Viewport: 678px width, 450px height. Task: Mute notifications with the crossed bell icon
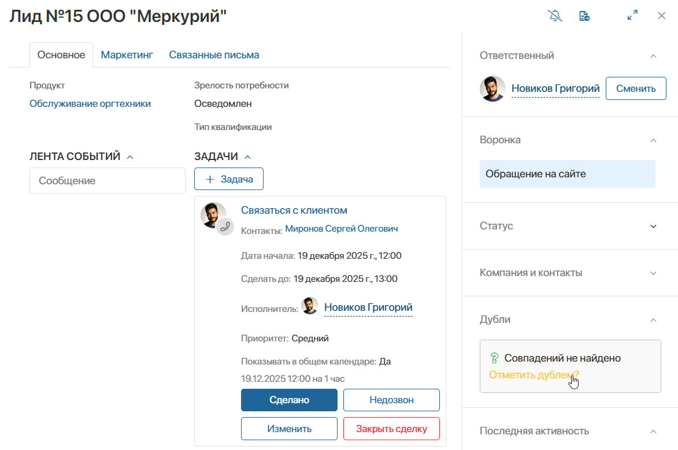(x=555, y=16)
